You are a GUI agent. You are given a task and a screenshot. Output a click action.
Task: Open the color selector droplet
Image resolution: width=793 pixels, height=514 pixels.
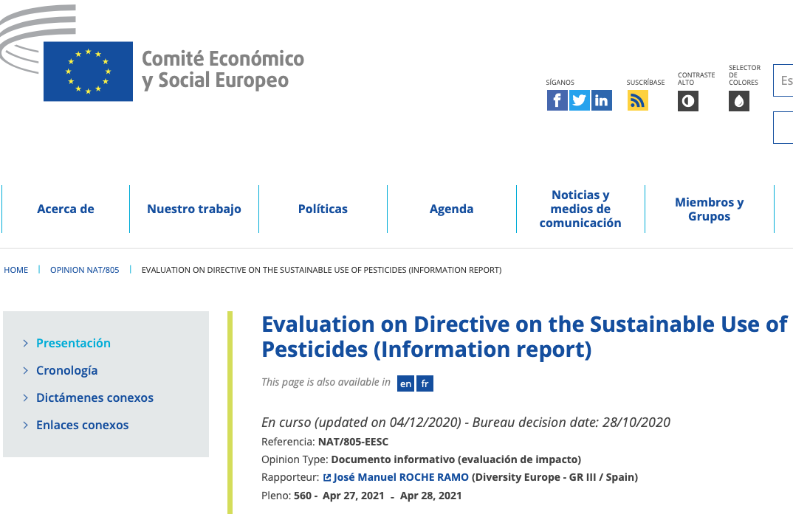738,101
